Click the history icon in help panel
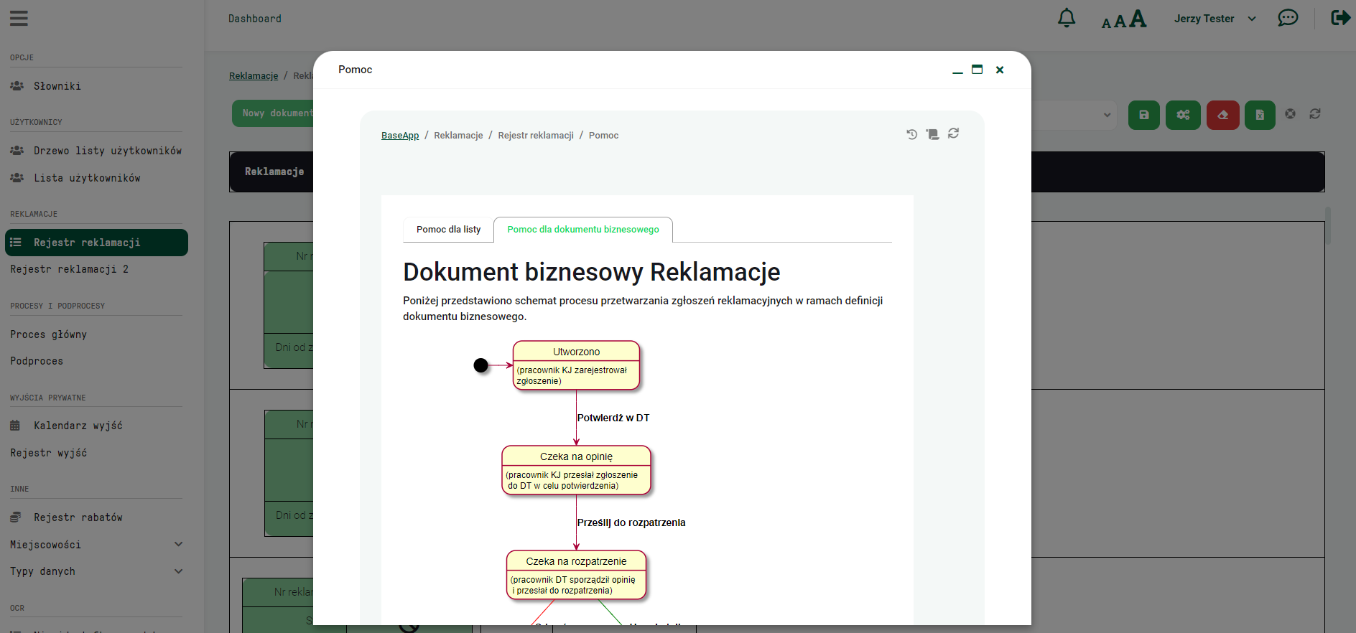The height and width of the screenshot is (633, 1356). point(911,134)
